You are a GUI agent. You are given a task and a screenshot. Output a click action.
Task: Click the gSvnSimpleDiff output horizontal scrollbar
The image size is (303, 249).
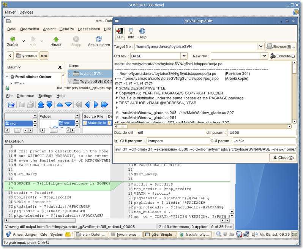(x=203, y=126)
